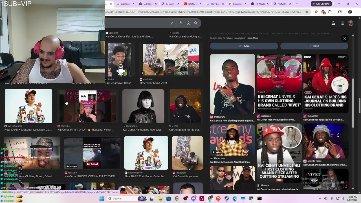Open the selecta bisso Kai Cenat image
The image size is (361, 203).
(326, 141)
